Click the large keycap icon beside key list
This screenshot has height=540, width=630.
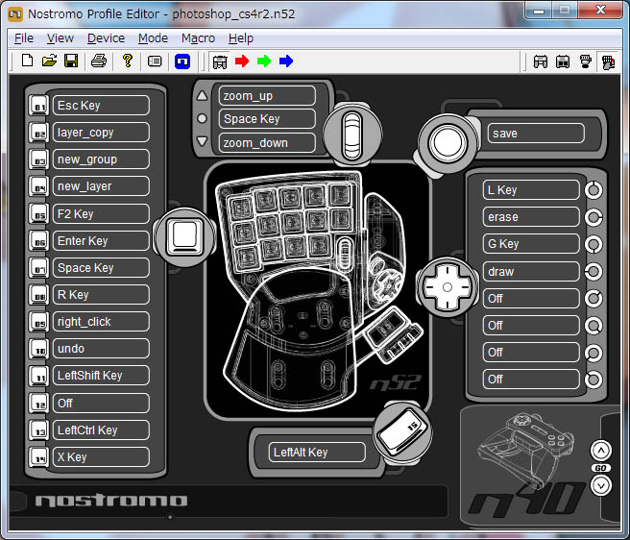coord(184,237)
